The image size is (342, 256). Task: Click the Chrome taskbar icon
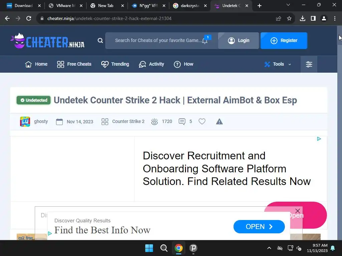click(178, 248)
